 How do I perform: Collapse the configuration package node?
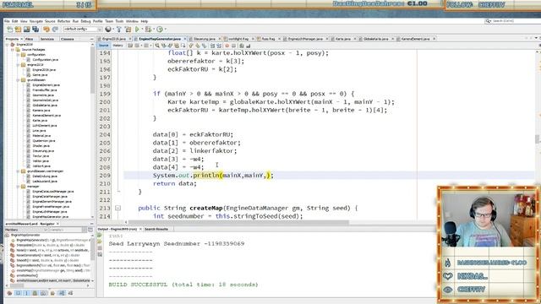[18, 55]
